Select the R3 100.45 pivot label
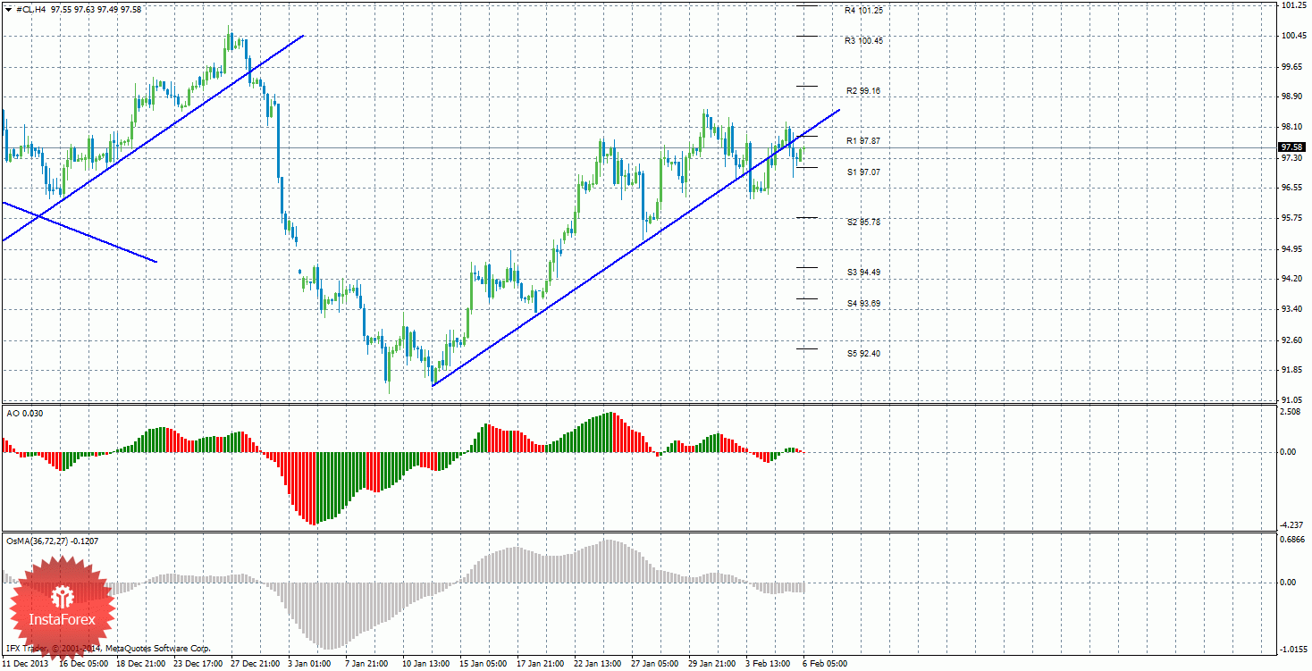 pyautogui.click(x=863, y=40)
